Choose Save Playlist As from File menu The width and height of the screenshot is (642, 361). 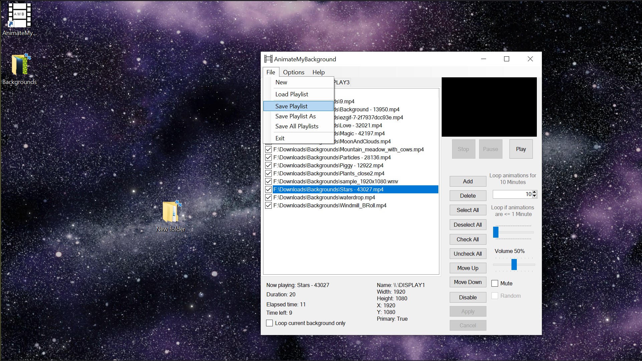(295, 116)
